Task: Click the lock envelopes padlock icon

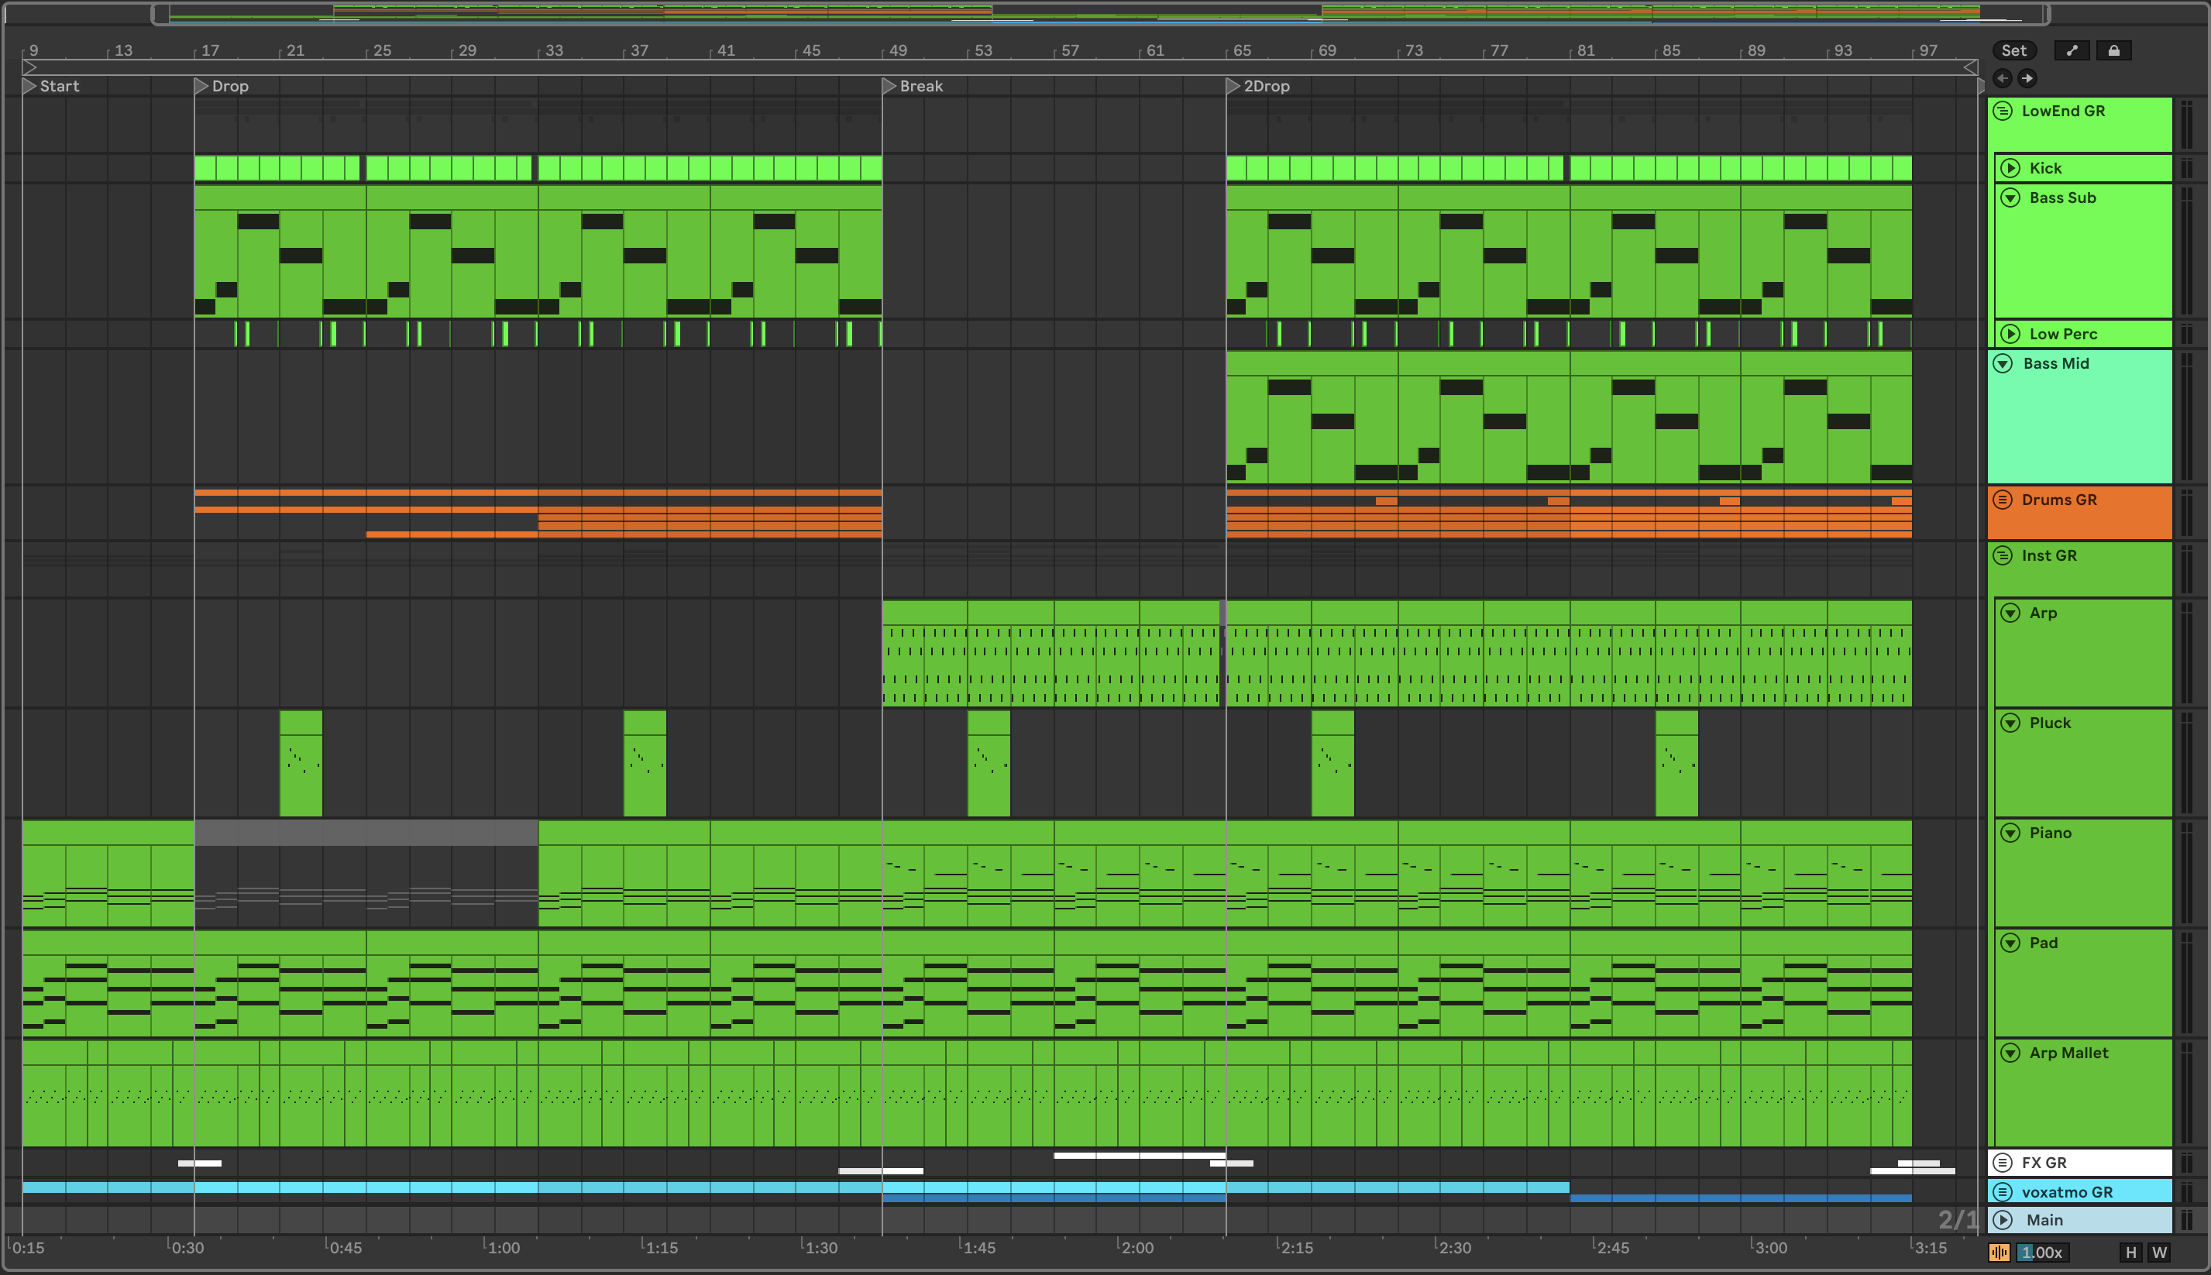Action: [x=2114, y=51]
